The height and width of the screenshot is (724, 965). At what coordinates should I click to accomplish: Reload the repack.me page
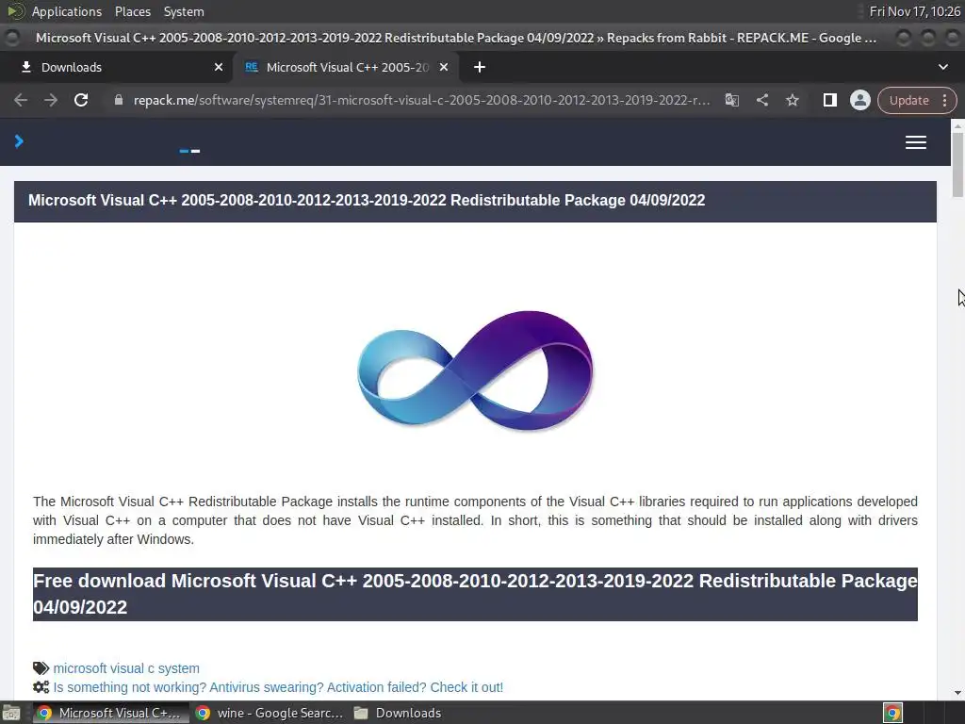(x=81, y=100)
